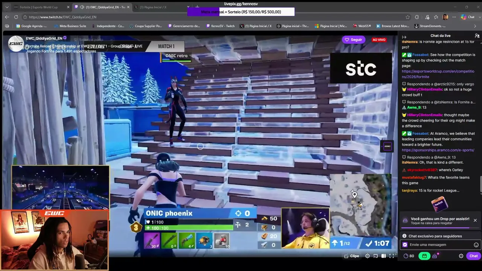This screenshot has height=271, width=482.
Task: Open video player settings gear
Action: click(368, 256)
